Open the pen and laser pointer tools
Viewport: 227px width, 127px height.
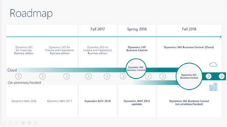(x=17, y=123)
